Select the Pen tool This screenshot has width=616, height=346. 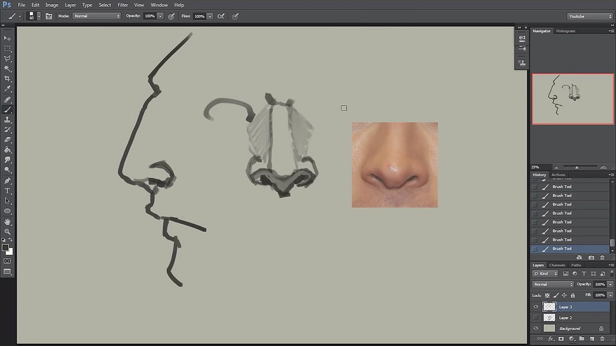coord(8,181)
